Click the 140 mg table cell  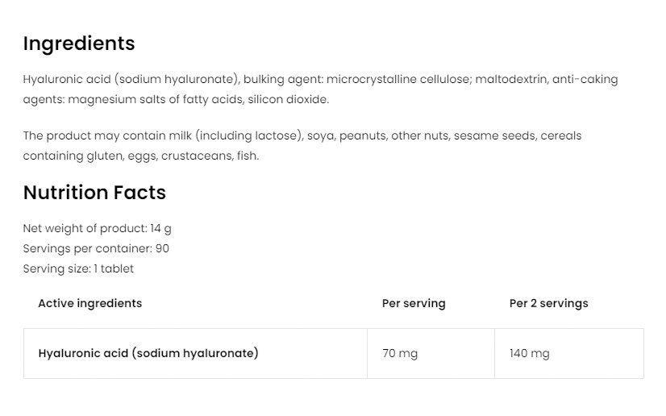coord(530,354)
